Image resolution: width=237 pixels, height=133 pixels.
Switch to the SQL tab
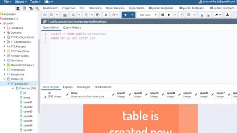[x=82, y=8]
